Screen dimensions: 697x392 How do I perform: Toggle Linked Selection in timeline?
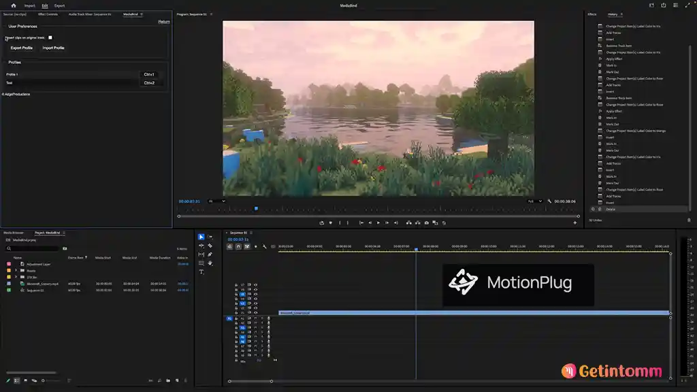coord(247,246)
